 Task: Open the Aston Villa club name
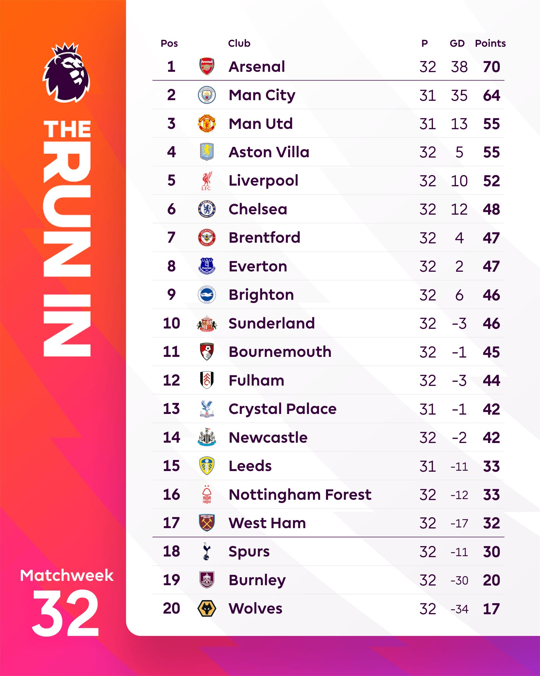click(269, 152)
